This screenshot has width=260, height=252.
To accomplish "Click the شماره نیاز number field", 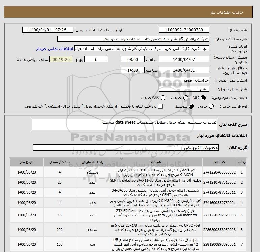I will [x=184, y=30].
